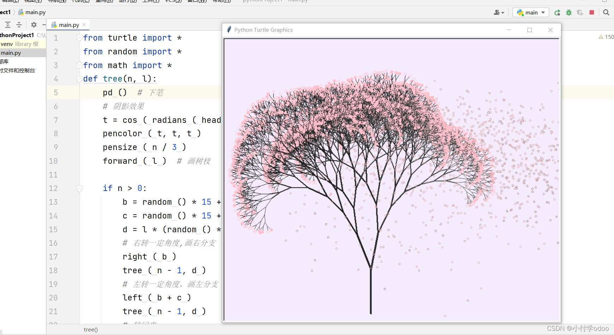This screenshot has height=335, width=614.
Task: Close the Python Turtle Graphics window
Action: tap(550, 30)
